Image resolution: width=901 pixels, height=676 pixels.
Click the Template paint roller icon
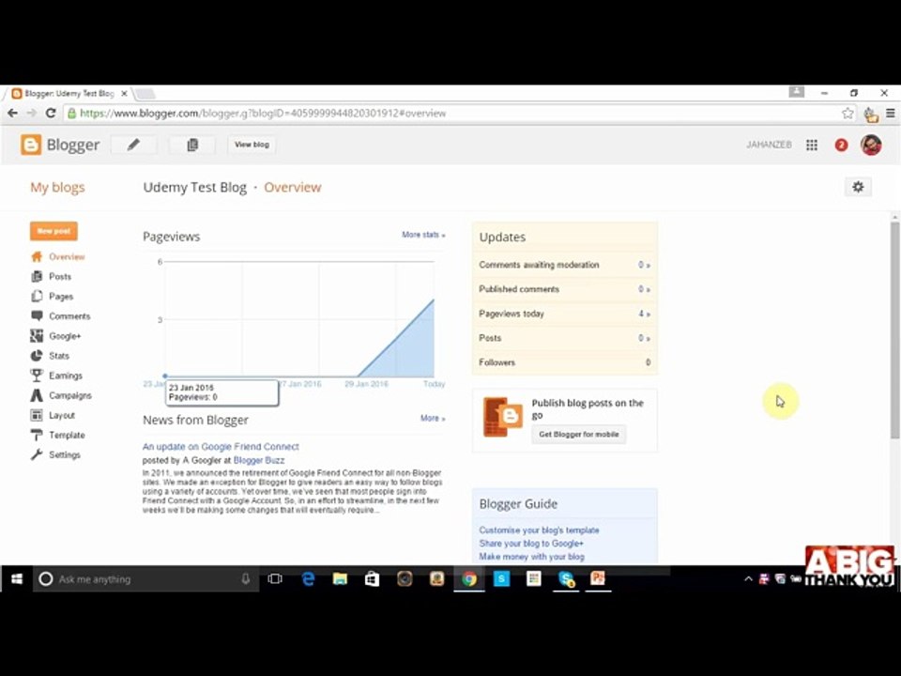point(37,435)
